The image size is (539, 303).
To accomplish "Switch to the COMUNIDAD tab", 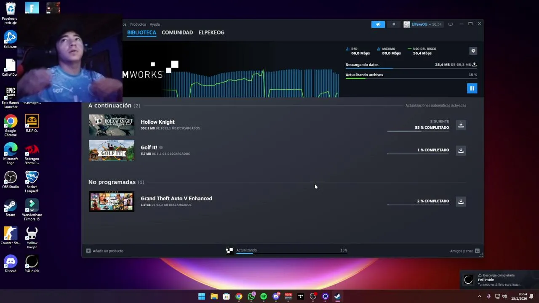I will (x=177, y=32).
